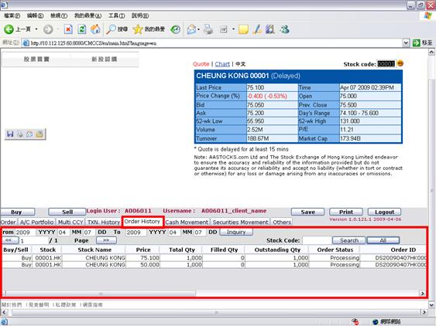Go to previous page with the << button

tap(10, 240)
